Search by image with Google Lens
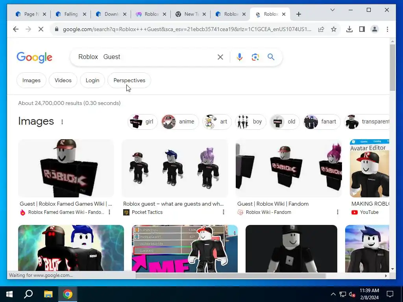Viewport: 403px width, 302px height. coord(255,57)
